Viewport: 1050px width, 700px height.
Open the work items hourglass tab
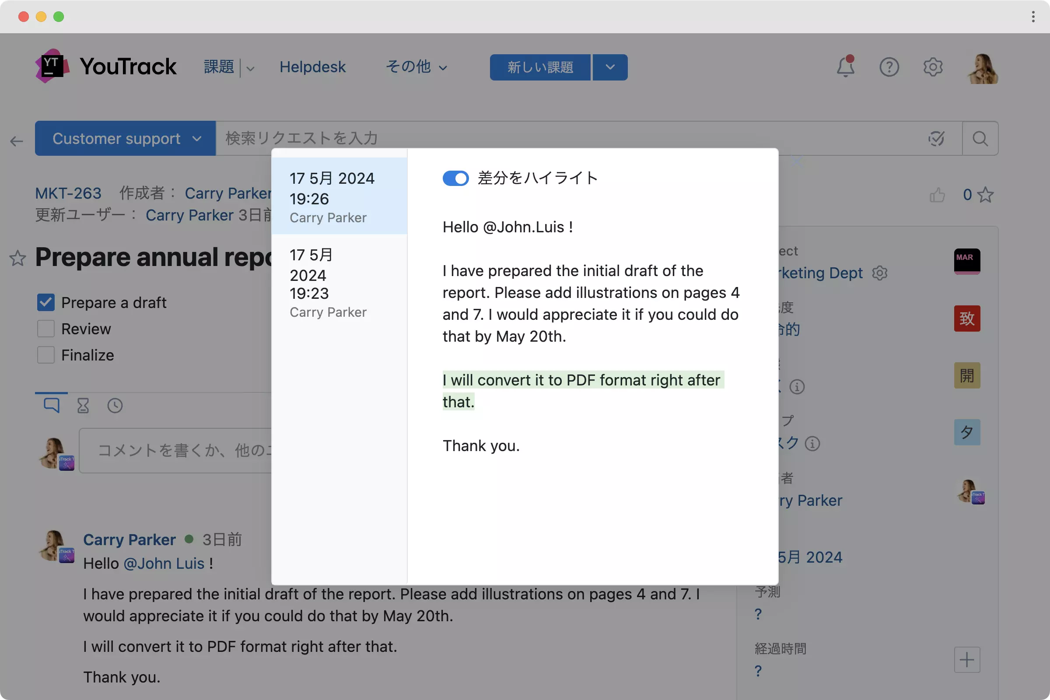click(83, 406)
